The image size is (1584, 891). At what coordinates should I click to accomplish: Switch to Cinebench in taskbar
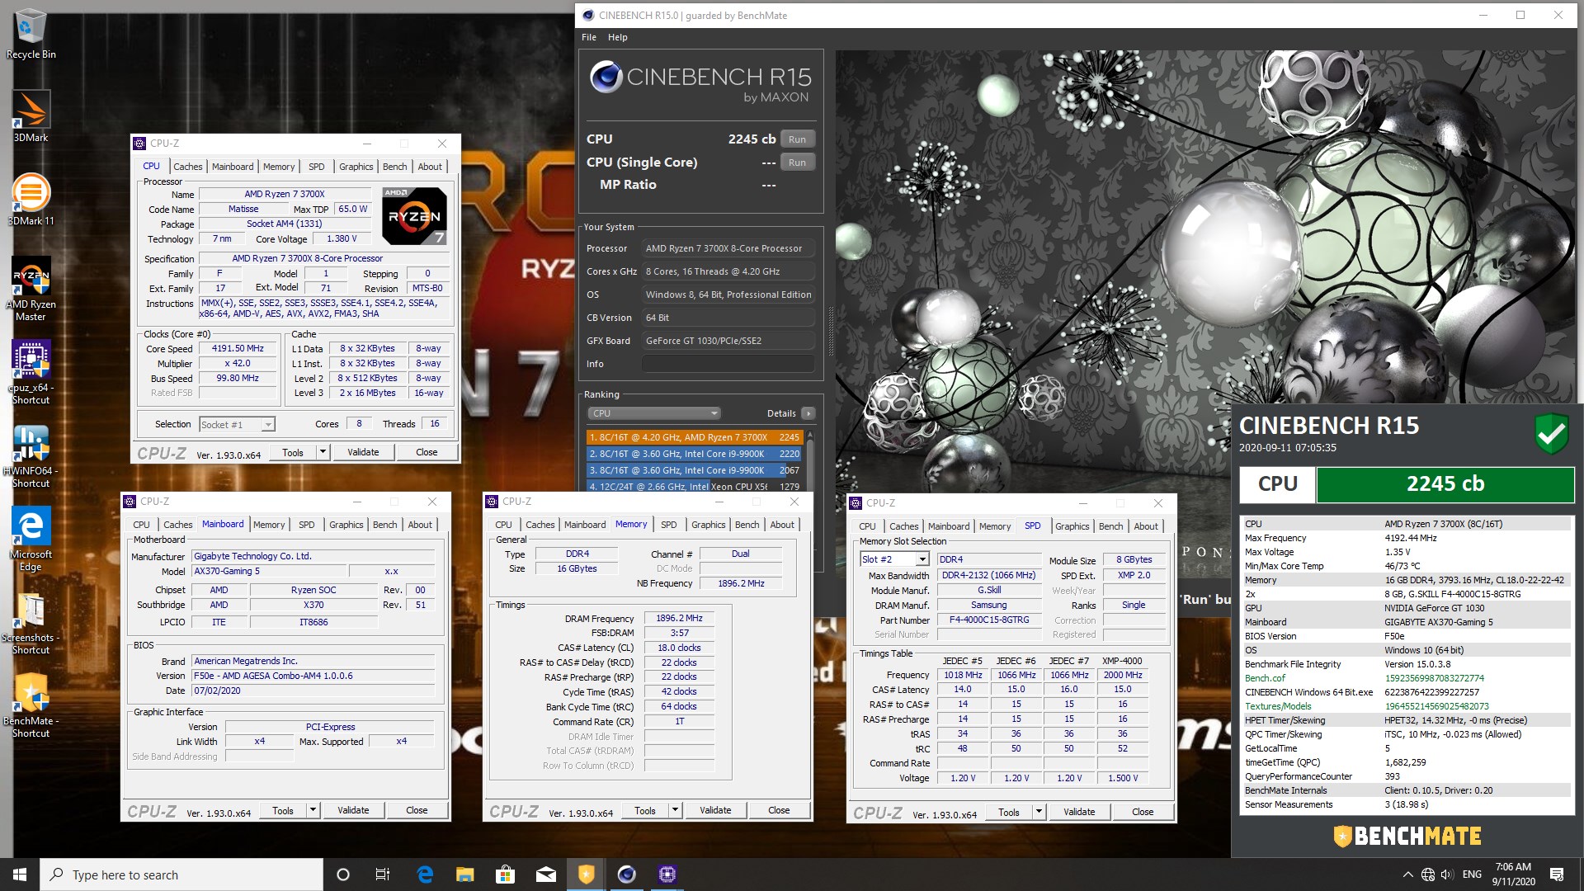click(626, 874)
